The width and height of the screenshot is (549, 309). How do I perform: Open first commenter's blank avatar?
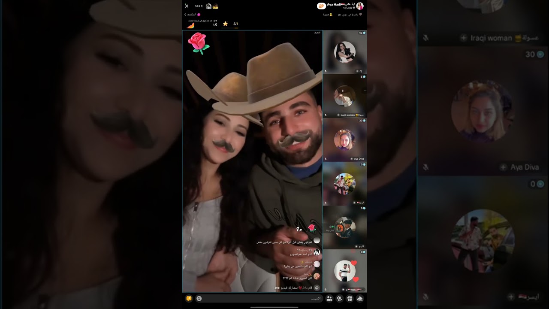[x=317, y=241]
